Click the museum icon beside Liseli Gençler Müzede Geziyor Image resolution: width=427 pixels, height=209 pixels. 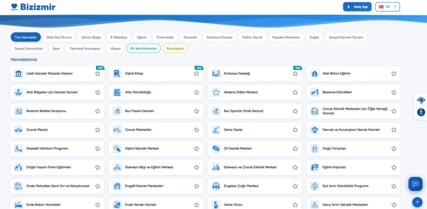tap(18, 74)
